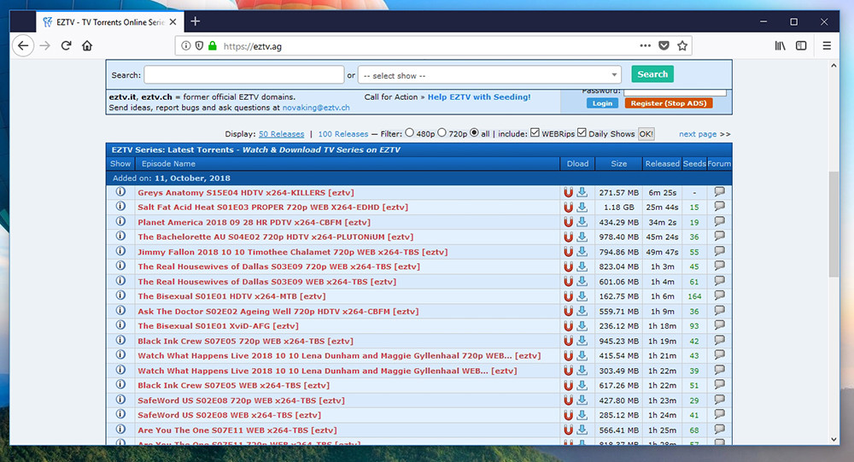Open a new tab with plus button
The image size is (854, 462).
pyautogui.click(x=195, y=21)
